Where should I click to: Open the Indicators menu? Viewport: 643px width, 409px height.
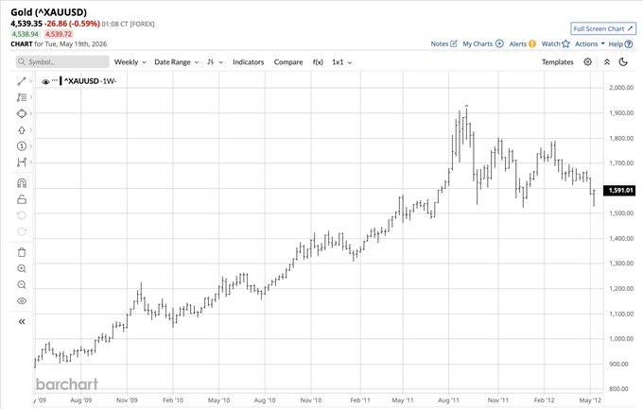click(248, 62)
